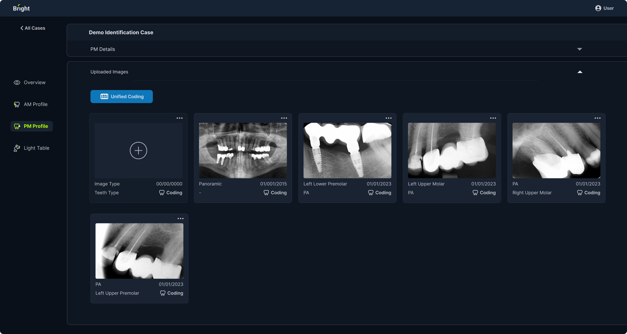Image resolution: width=627 pixels, height=334 pixels.
Task: Open options menu on Left Upper Premolar card
Action: 181,219
